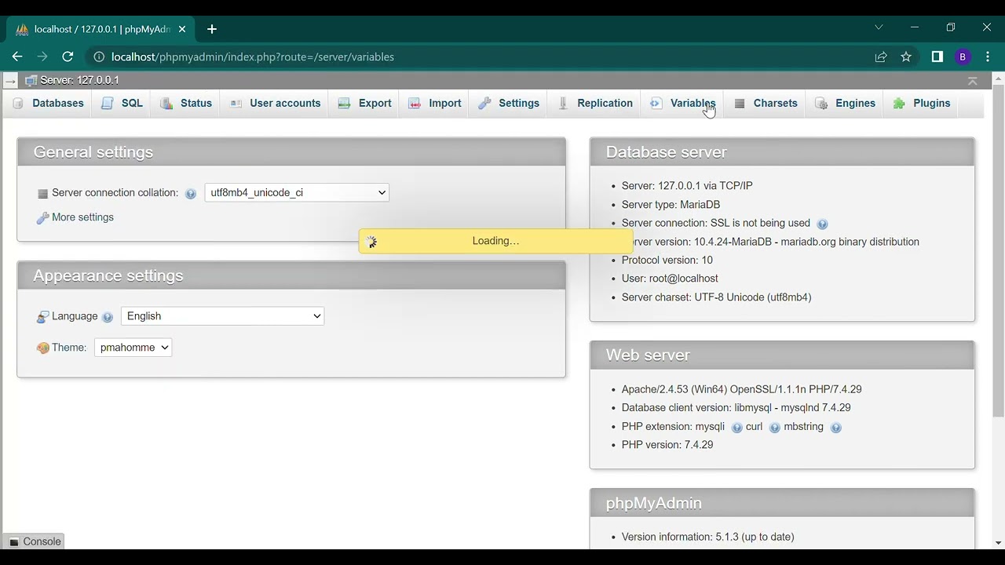Click Server type: MariaDB text
The height and width of the screenshot is (565, 1005).
point(671,205)
